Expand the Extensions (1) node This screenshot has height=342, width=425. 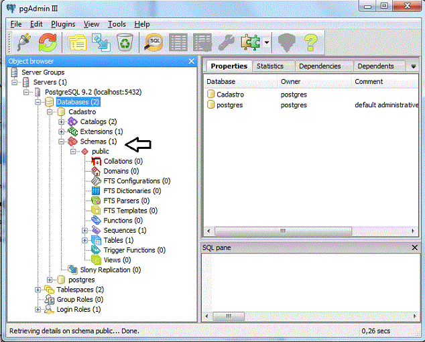pyautogui.click(x=61, y=131)
